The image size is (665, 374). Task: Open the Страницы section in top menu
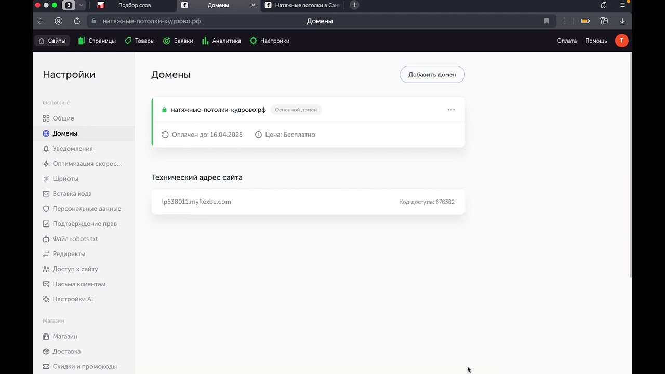coord(97,41)
